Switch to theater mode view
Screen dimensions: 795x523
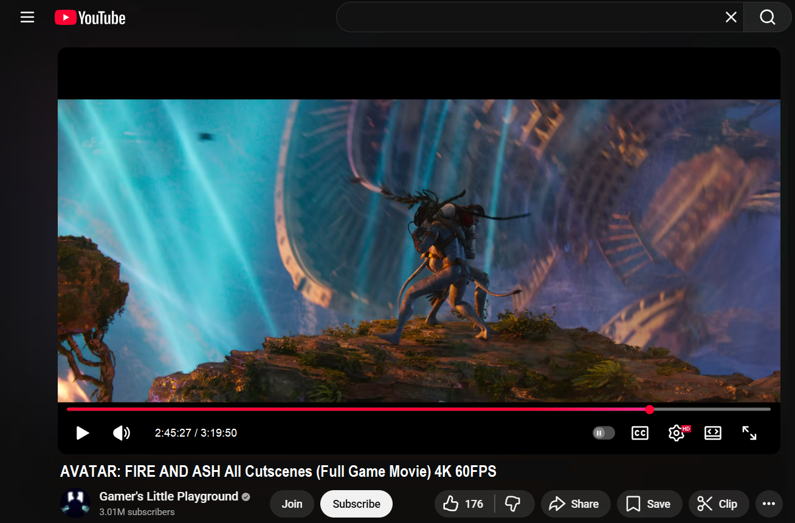(712, 433)
